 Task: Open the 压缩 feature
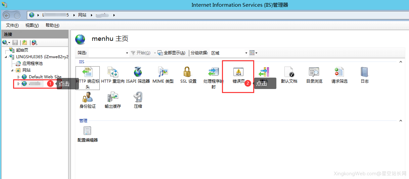(x=138, y=100)
